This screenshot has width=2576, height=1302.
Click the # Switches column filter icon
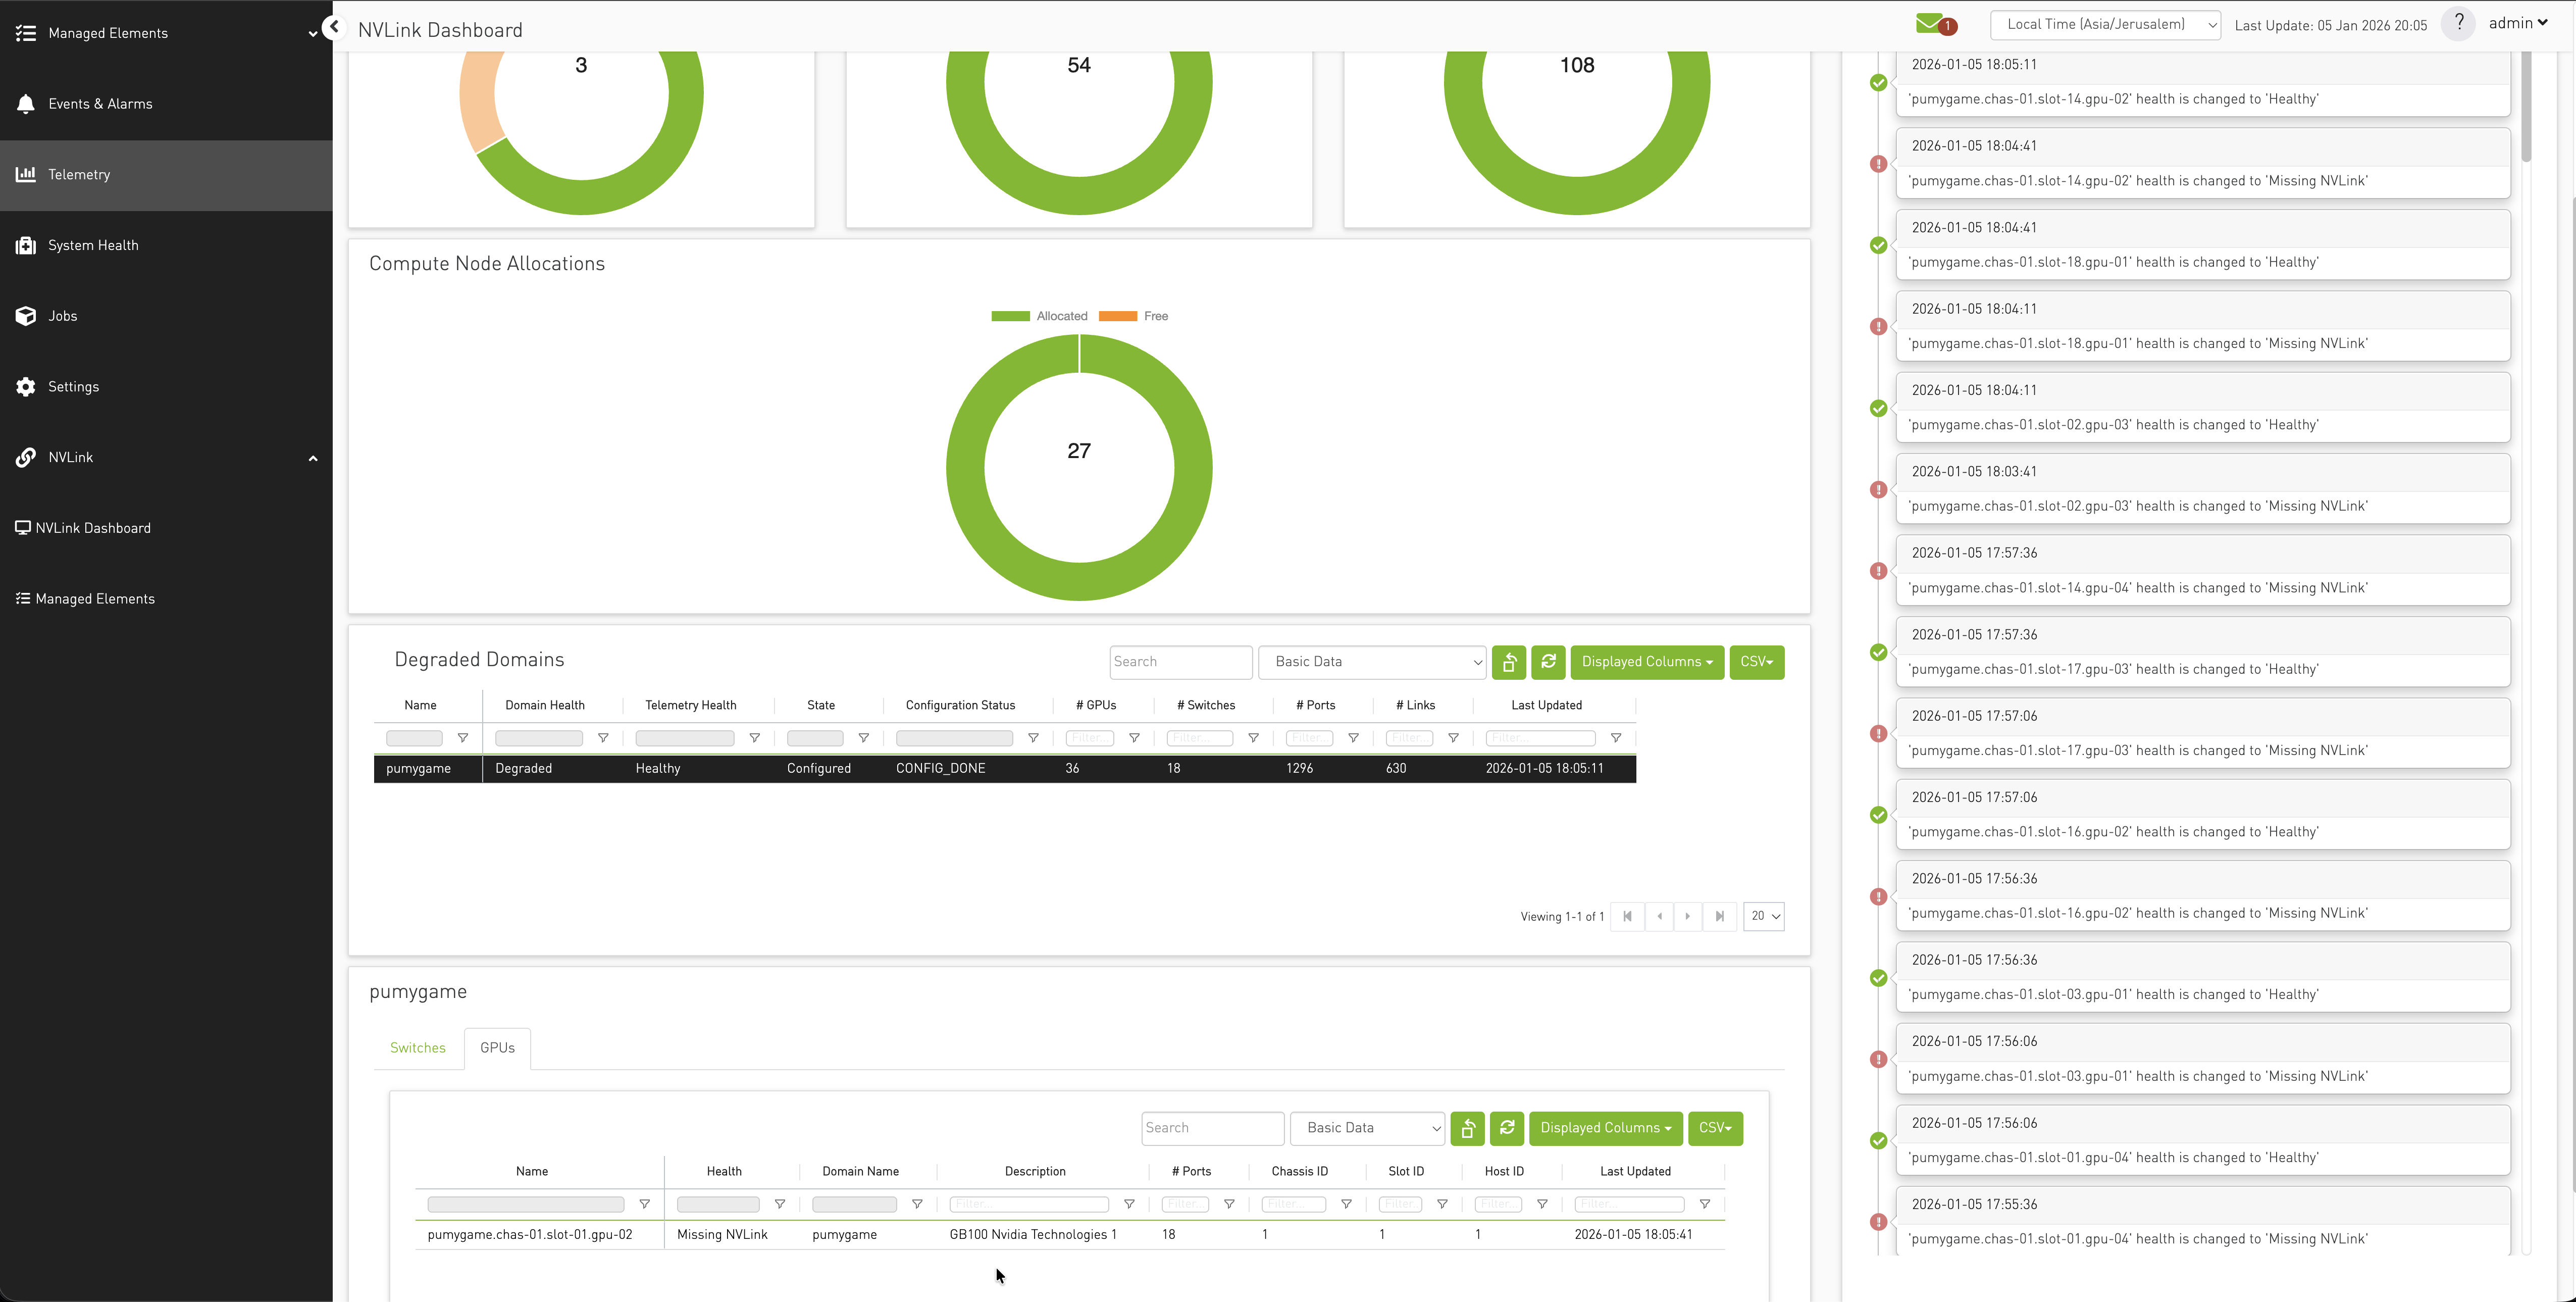[x=1253, y=738]
